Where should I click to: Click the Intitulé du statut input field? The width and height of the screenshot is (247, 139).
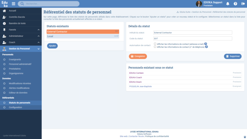pyautogui.click(x=193, y=32)
